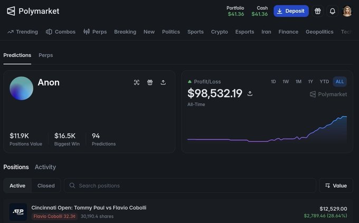
Task: Click the Flavio Cobolli 32.3¢ badge
Action: [54, 216]
